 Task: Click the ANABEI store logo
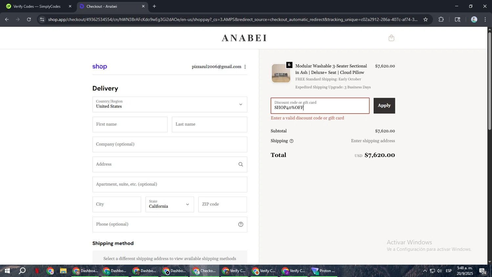coord(244,38)
